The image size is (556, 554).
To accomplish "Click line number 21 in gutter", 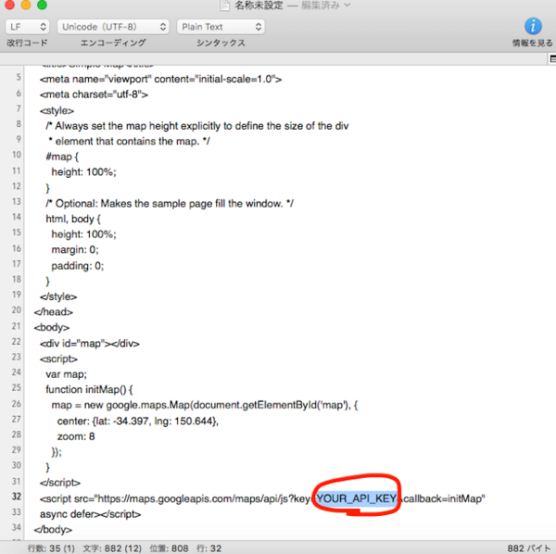I will pyautogui.click(x=17, y=326).
